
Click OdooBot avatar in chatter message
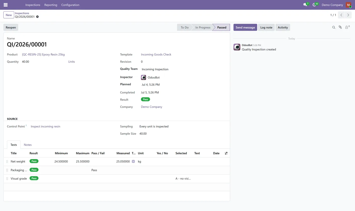pos(237,47)
